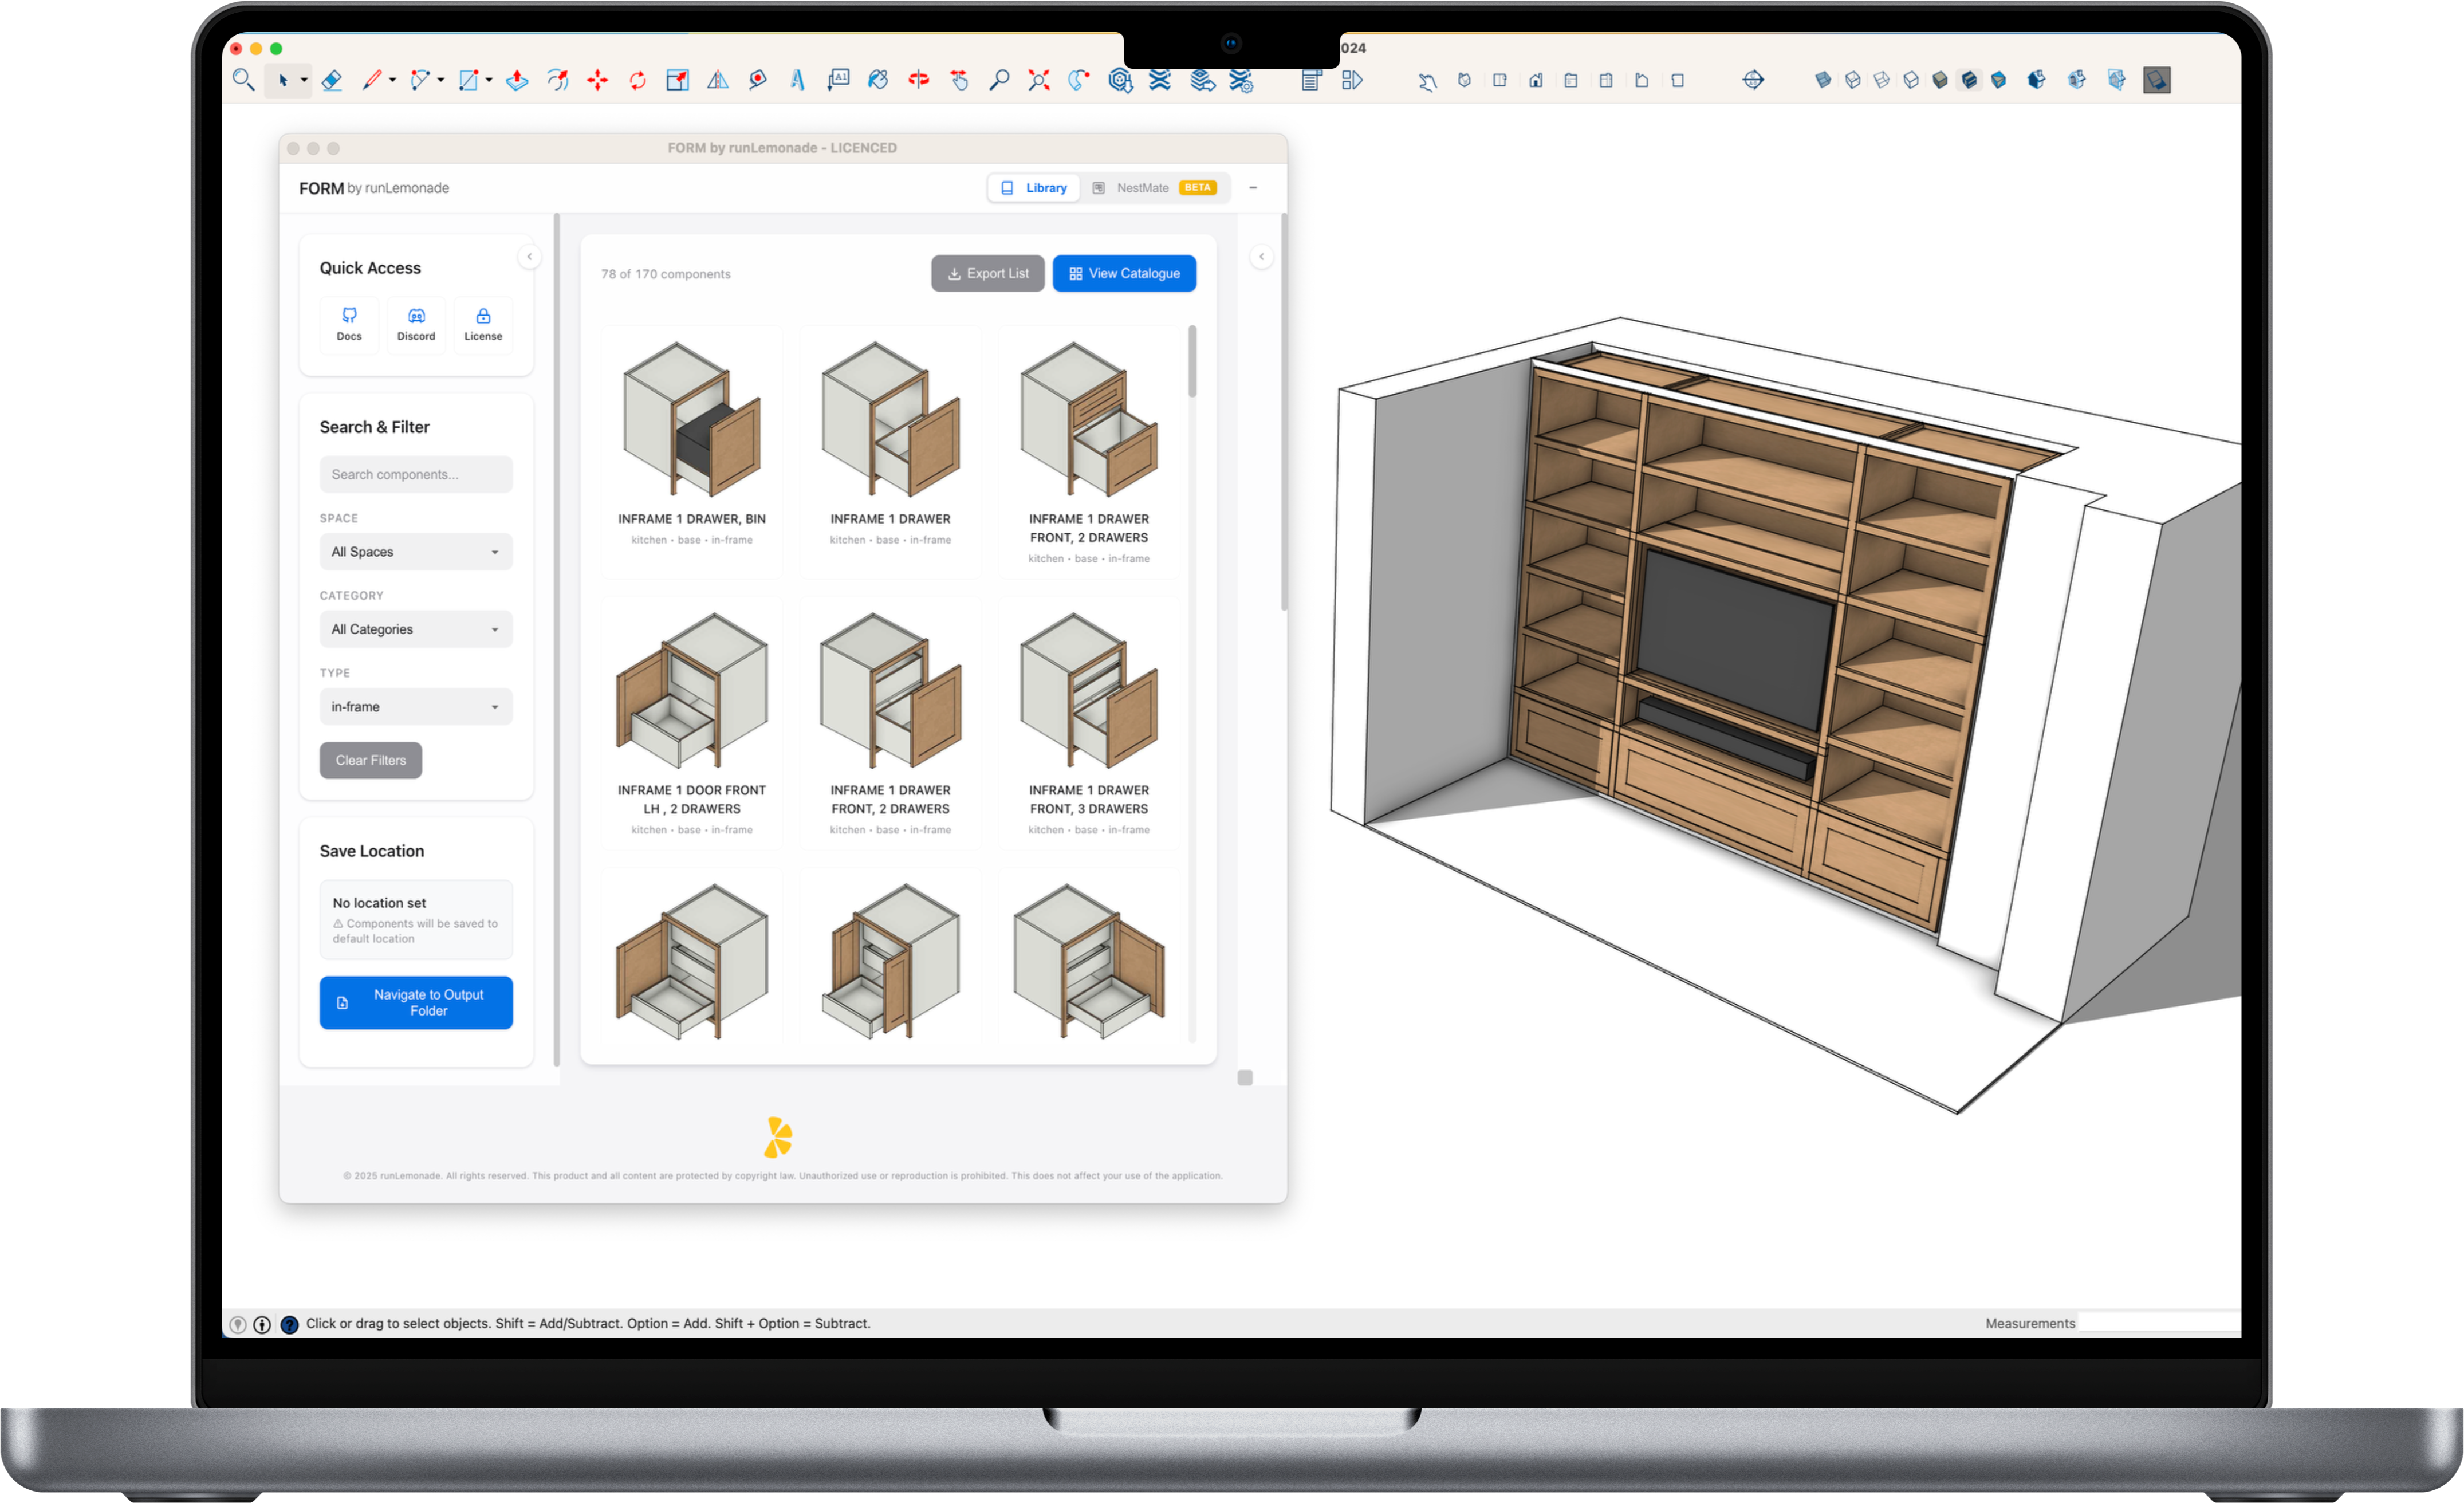This screenshot has width=2464, height=1503.
Task: Open the All Spaces dropdown
Action: pos(416,552)
